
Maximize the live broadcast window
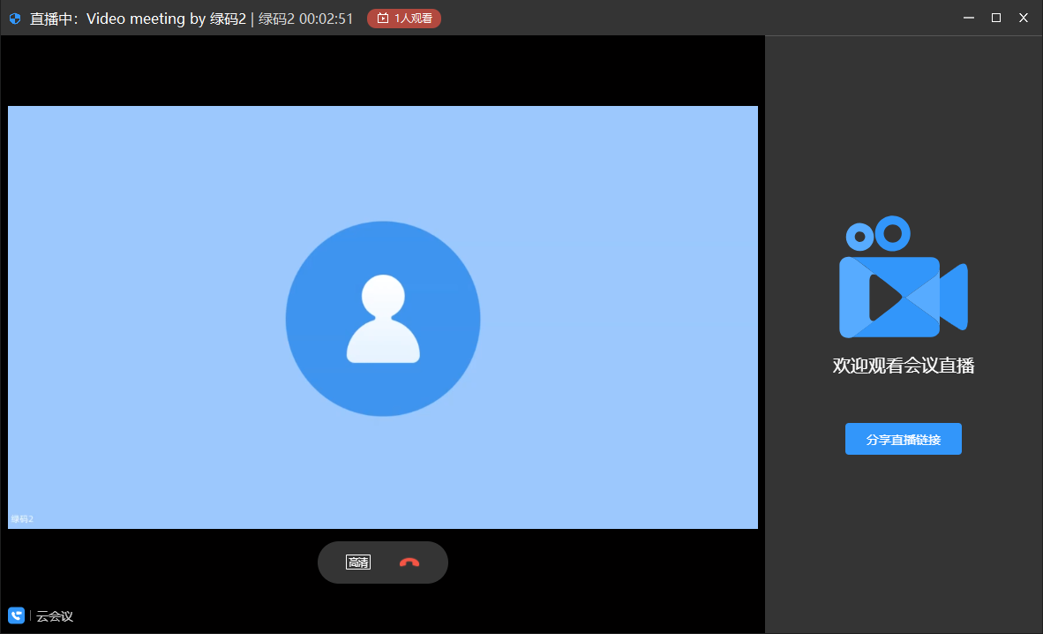(996, 18)
